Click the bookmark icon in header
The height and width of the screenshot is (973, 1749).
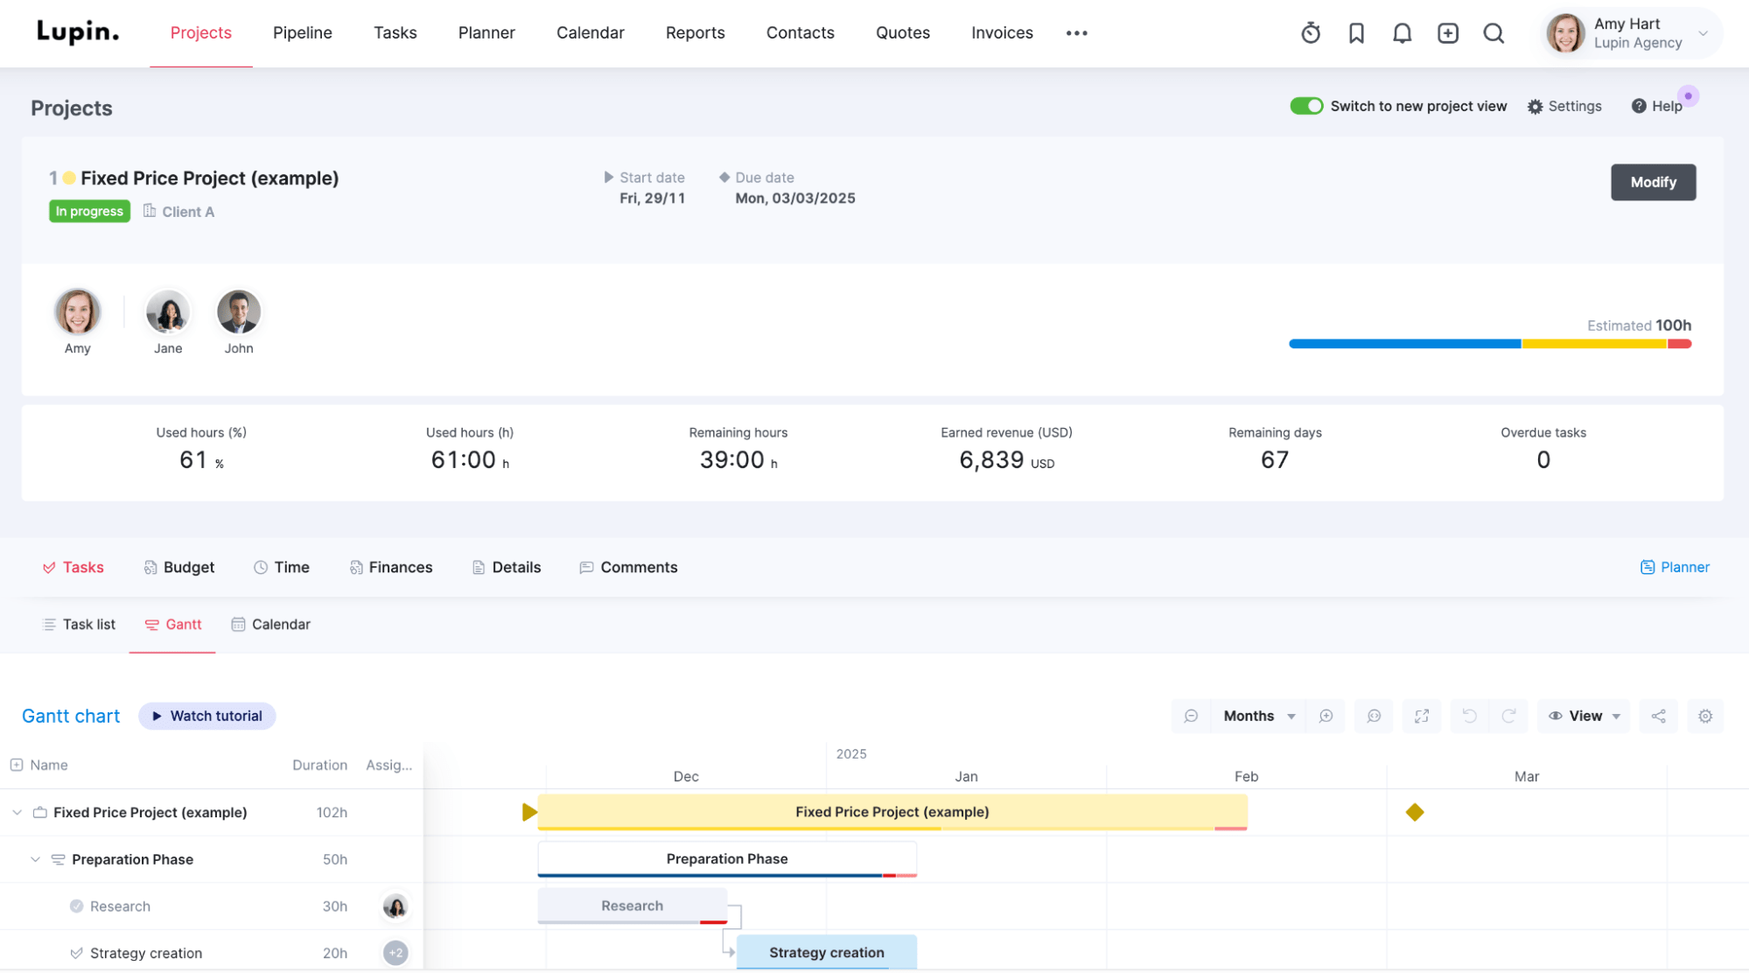click(x=1356, y=33)
